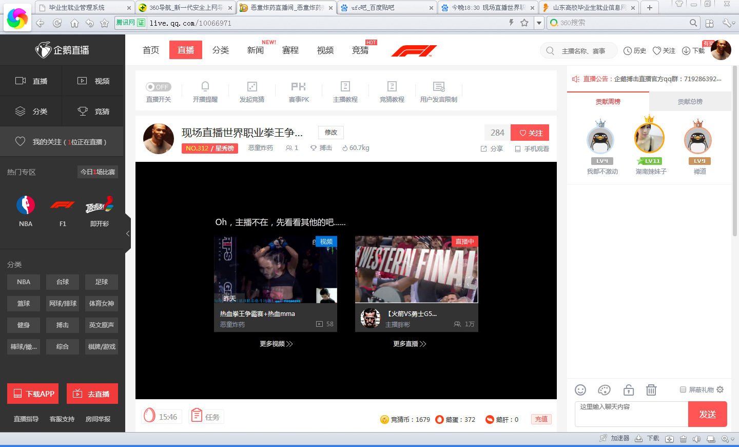Click 手机观看 phone icon
The width and height of the screenshot is (739, 447).
(518, 149)
